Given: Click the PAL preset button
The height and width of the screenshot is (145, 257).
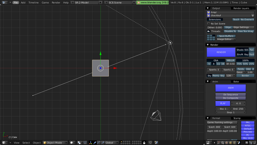Looking at the screenshot, I should click(x=248, y=122).
